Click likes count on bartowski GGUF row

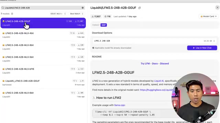(75, 81)
